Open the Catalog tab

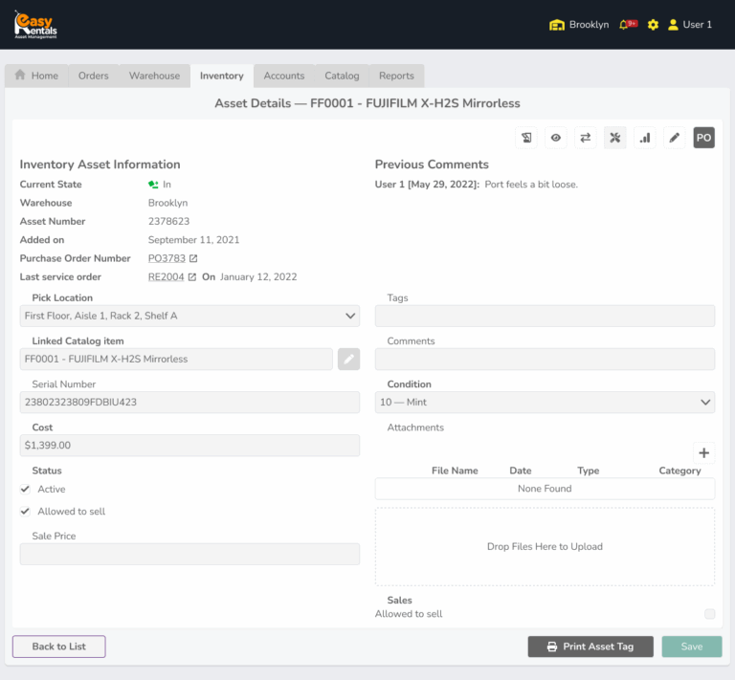tap(343, 76)
